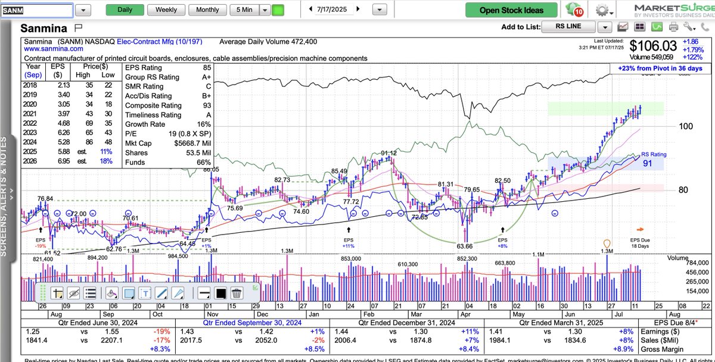Click the SANM symbol input box

coord(37,10)
